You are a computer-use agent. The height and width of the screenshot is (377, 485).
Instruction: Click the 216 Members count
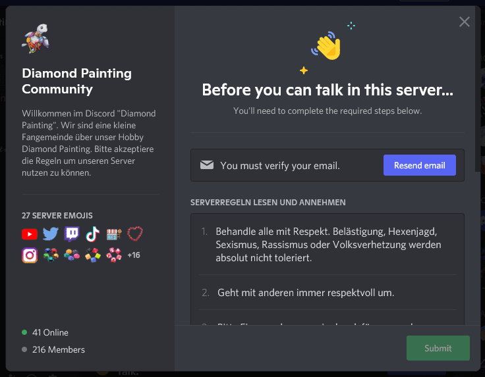tap(58, 349)
